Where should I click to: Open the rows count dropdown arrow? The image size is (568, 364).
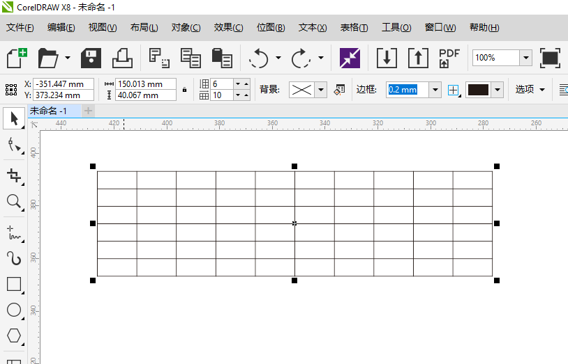238,84
